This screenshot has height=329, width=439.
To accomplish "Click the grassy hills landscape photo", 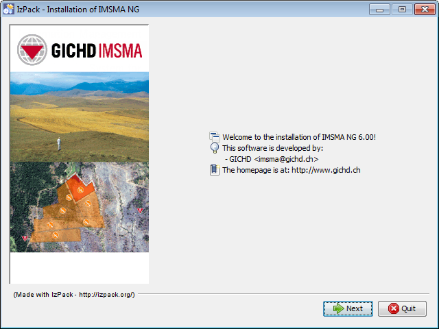I will point(80,117).
